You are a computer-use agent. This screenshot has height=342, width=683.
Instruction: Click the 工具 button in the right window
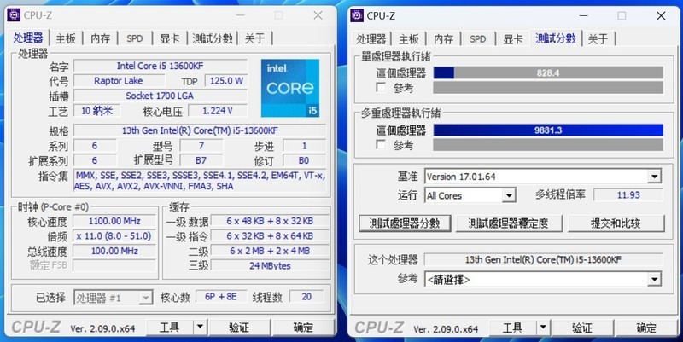(x=513, y=328)
